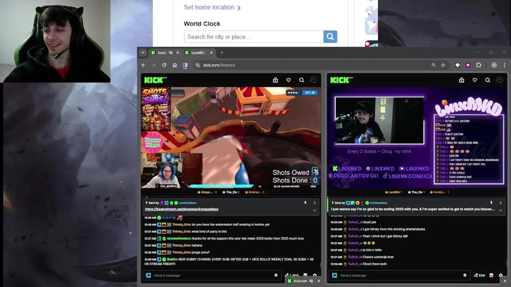This screenshot has width=511, height=287.
Task: Open Thirsty_Gris profile from jungle juice message
Action: click(181, 252)
